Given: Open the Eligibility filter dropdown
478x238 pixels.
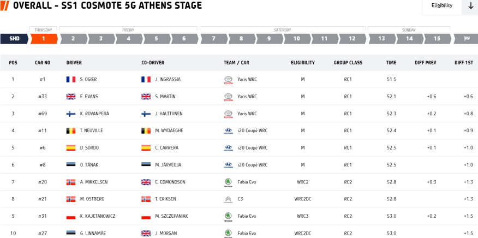Looking at the screenshot, I should [441, 6].
